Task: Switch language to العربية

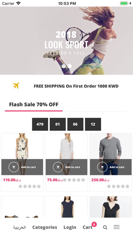Action: pyautogui.click(x=19, y=227)
